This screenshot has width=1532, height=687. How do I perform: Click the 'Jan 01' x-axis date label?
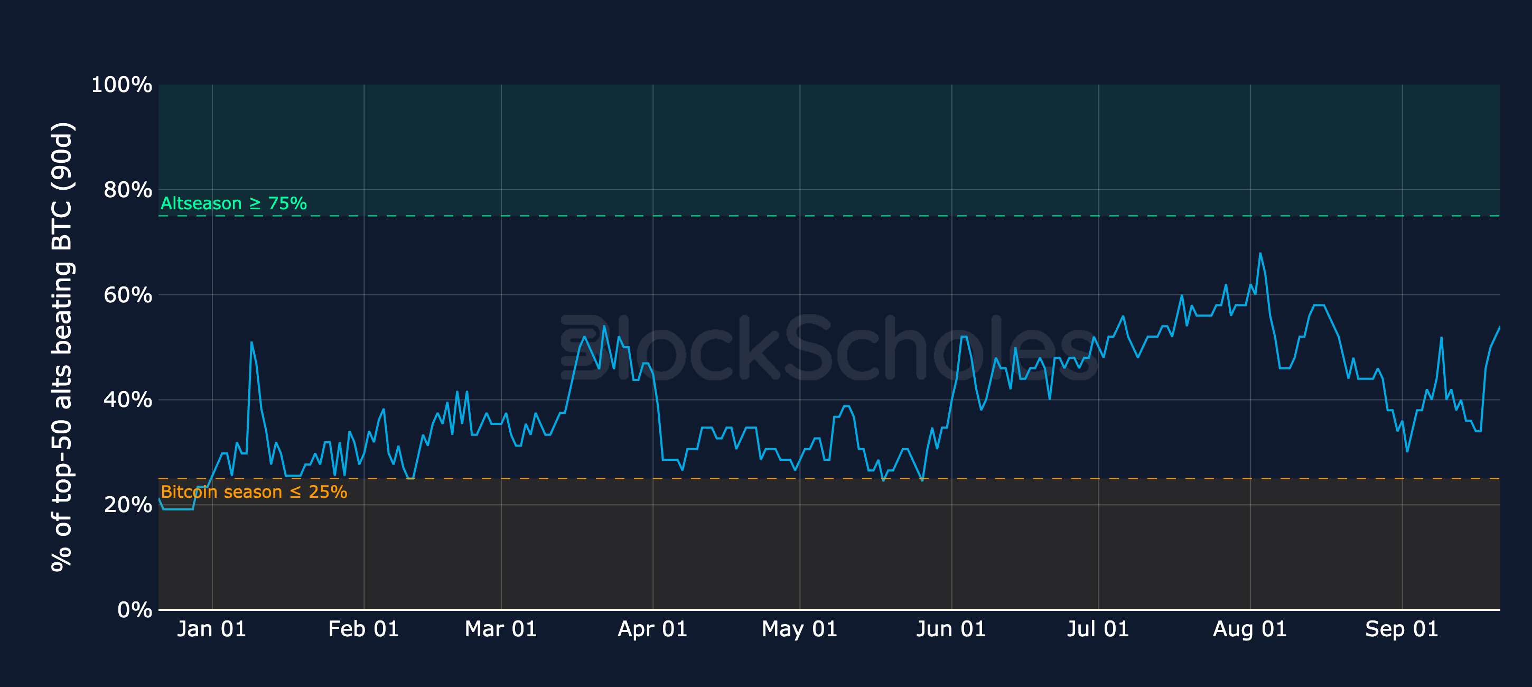point(212,629)
